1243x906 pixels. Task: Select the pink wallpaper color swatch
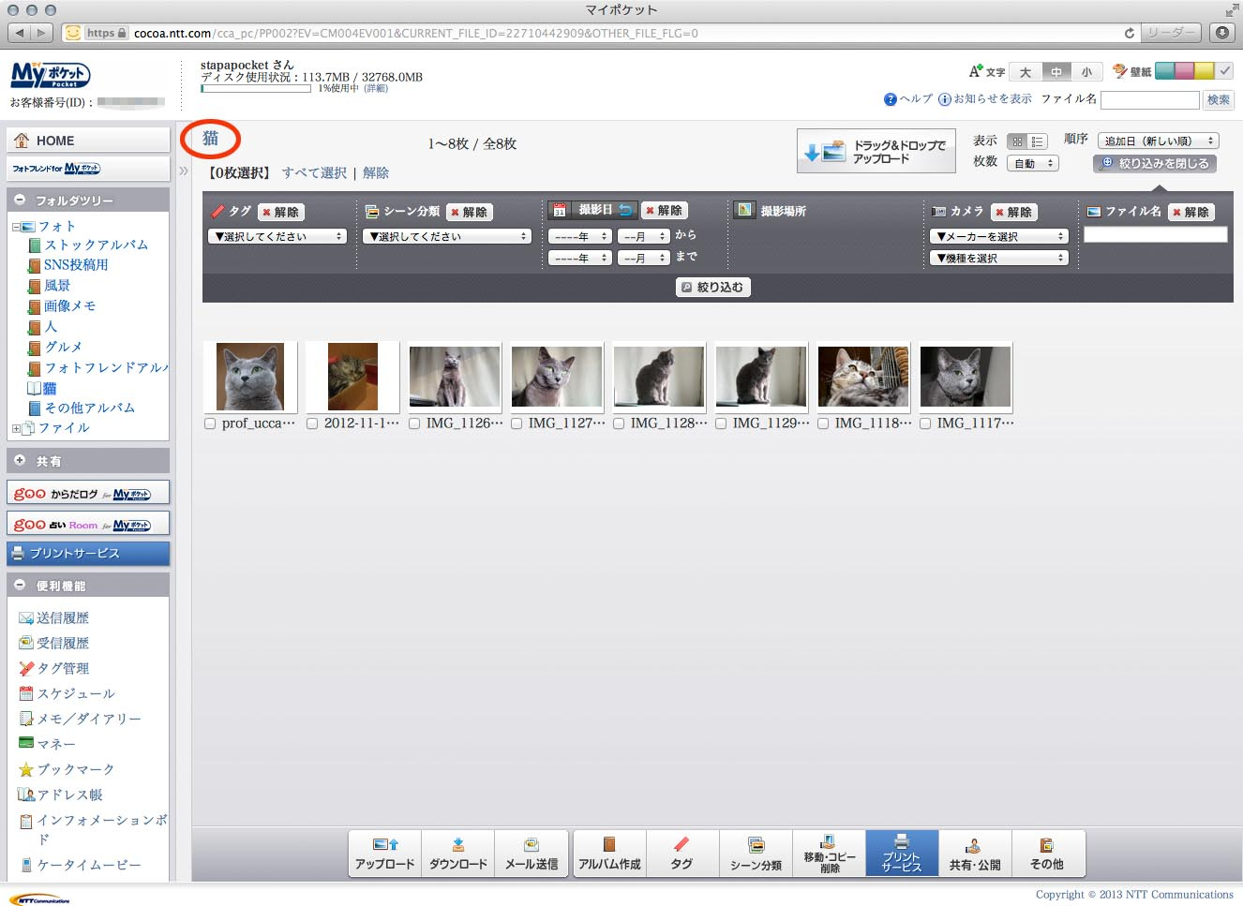tap(1185, 71)
